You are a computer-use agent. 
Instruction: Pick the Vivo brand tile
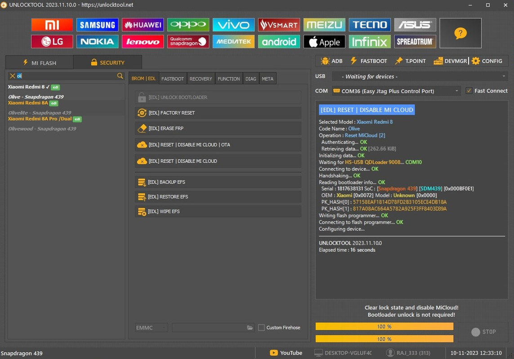pyautogui.click(x=233, y=25)
